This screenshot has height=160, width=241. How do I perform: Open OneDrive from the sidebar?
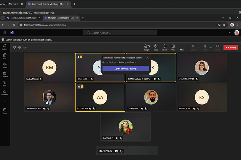click(5, 92)
